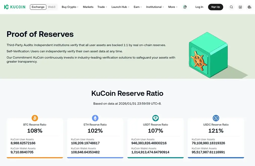
Task: Click the Tether icon above USDT Reserve Ratio
Action: (155, 118)
